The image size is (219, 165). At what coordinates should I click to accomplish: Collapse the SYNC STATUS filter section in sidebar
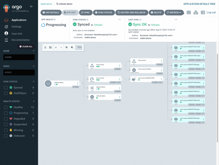click(34, 81)
